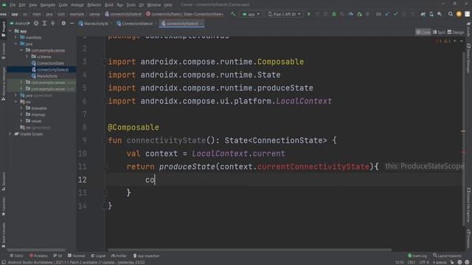
Task: Run the app with green play button
Action: (x=309, y=14)
